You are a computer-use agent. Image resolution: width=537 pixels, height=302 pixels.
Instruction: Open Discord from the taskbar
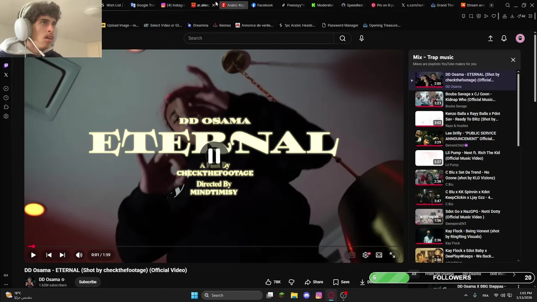pyautogui.click(x=306, y=295)
